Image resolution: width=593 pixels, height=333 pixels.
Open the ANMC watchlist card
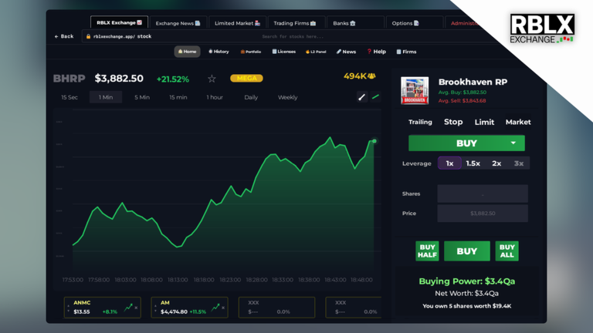(103, 308)
